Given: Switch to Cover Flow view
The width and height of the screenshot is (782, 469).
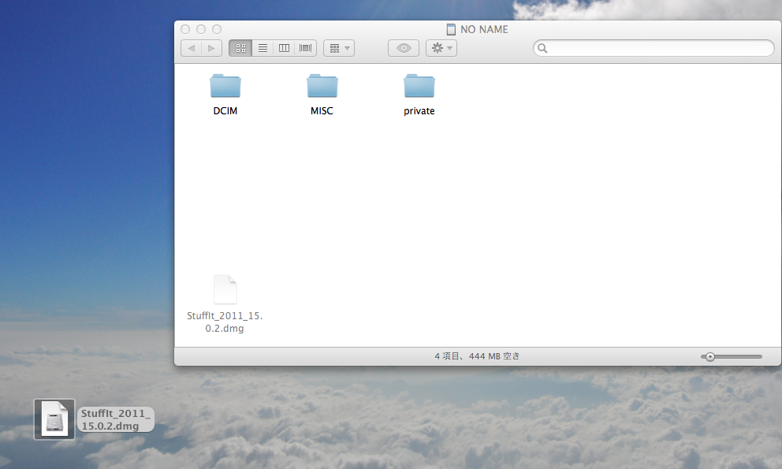Looking at the screenshot, I should coord(305,48).
